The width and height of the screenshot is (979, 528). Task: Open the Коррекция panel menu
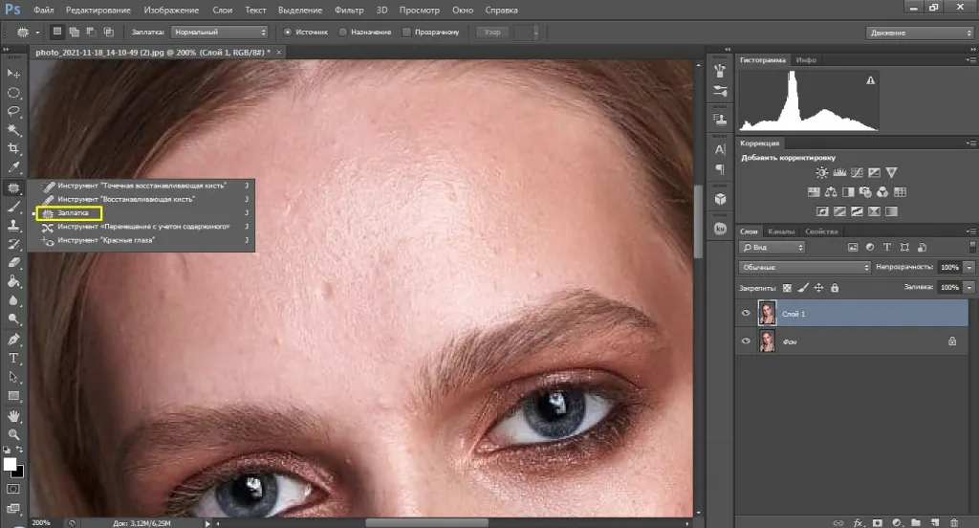click(x=971, y=143)
